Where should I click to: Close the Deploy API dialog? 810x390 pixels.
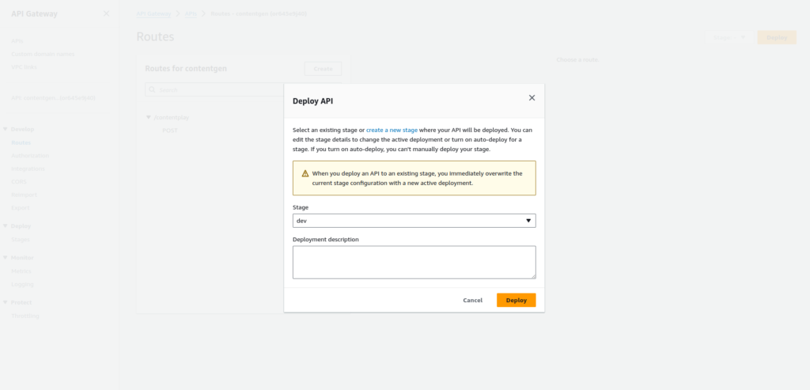pos(532,98)
